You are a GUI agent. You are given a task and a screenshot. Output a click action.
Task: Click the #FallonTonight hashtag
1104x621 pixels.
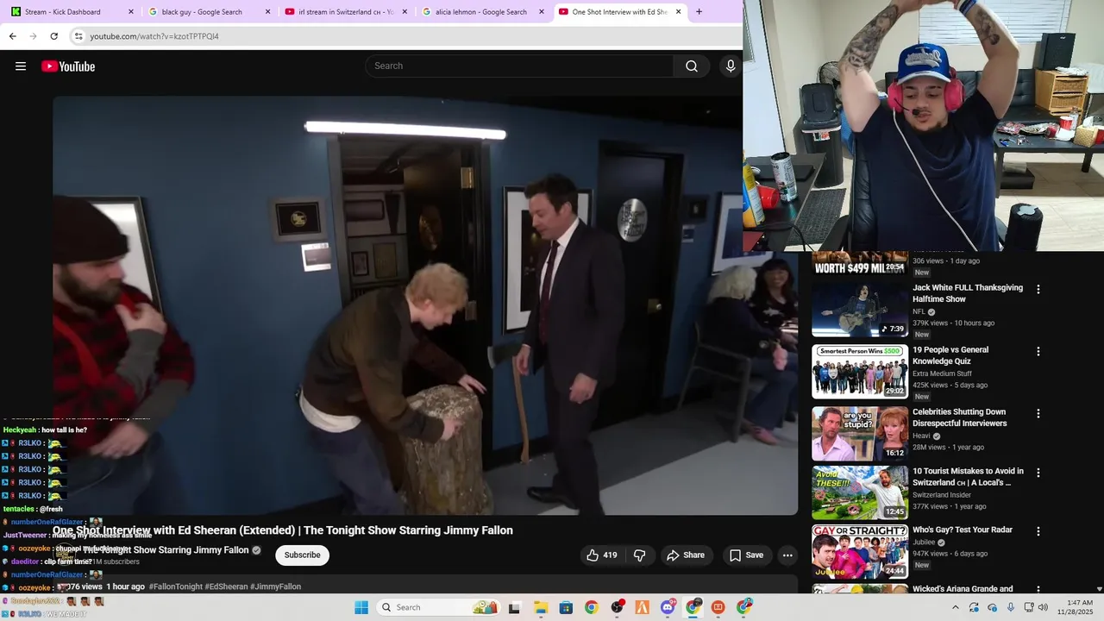tap(175, 586)
